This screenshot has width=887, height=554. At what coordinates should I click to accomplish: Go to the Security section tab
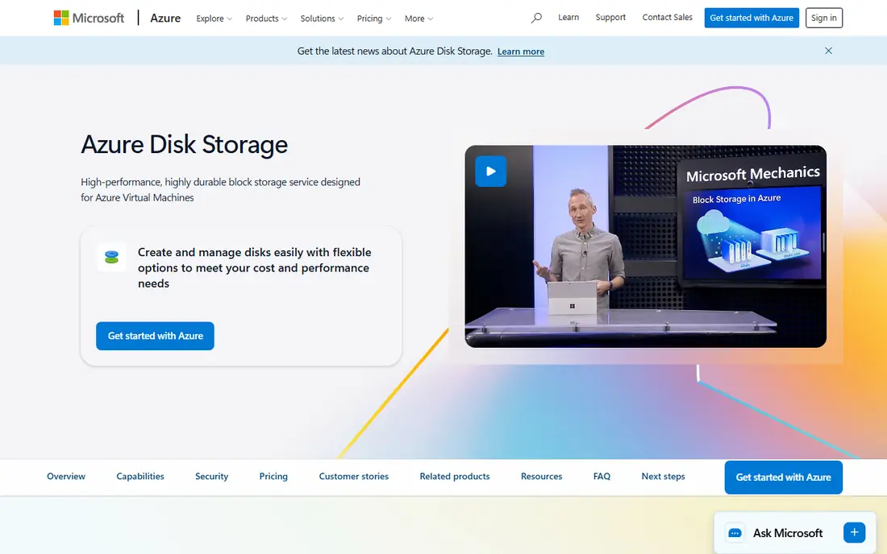click(x=211, y=477)
